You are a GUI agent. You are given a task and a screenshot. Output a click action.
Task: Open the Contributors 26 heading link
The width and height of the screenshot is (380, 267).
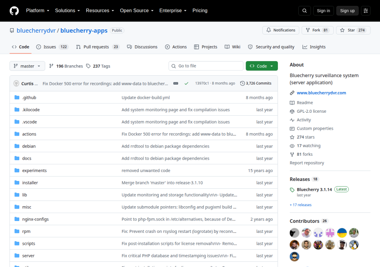309,221
